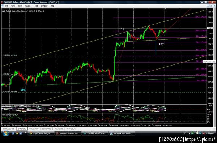This screenshot has height=143, width=217.
Task: Open the Insert menu
Action: [x=20, y=6]
